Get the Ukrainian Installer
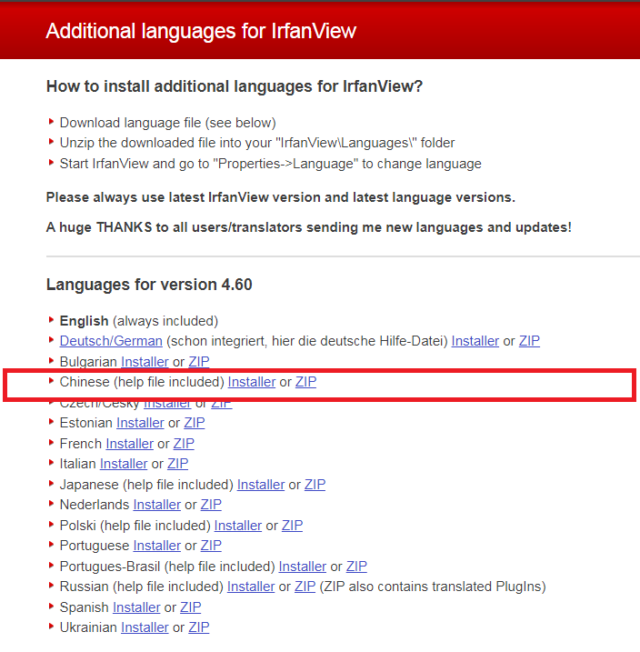The image size is (640, 652). point(145,627)
